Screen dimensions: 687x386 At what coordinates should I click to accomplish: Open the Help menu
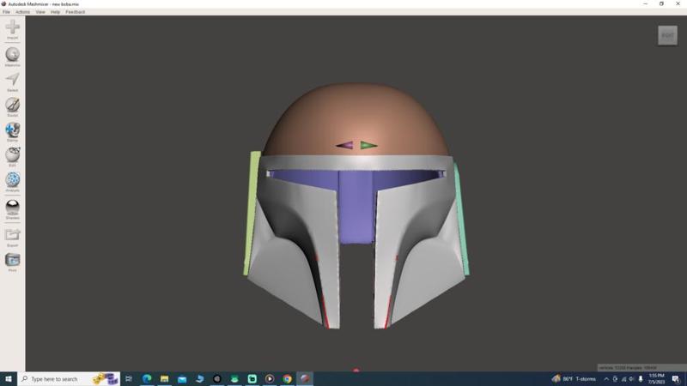click(55, 12)
